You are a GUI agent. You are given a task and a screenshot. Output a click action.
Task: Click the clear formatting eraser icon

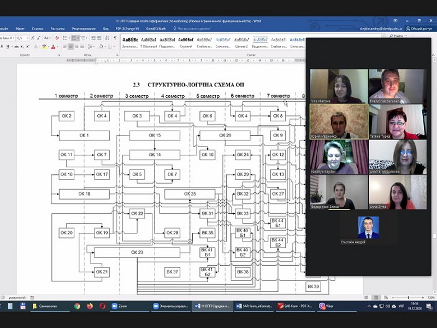pyautogui.click(x=57, y=38)
